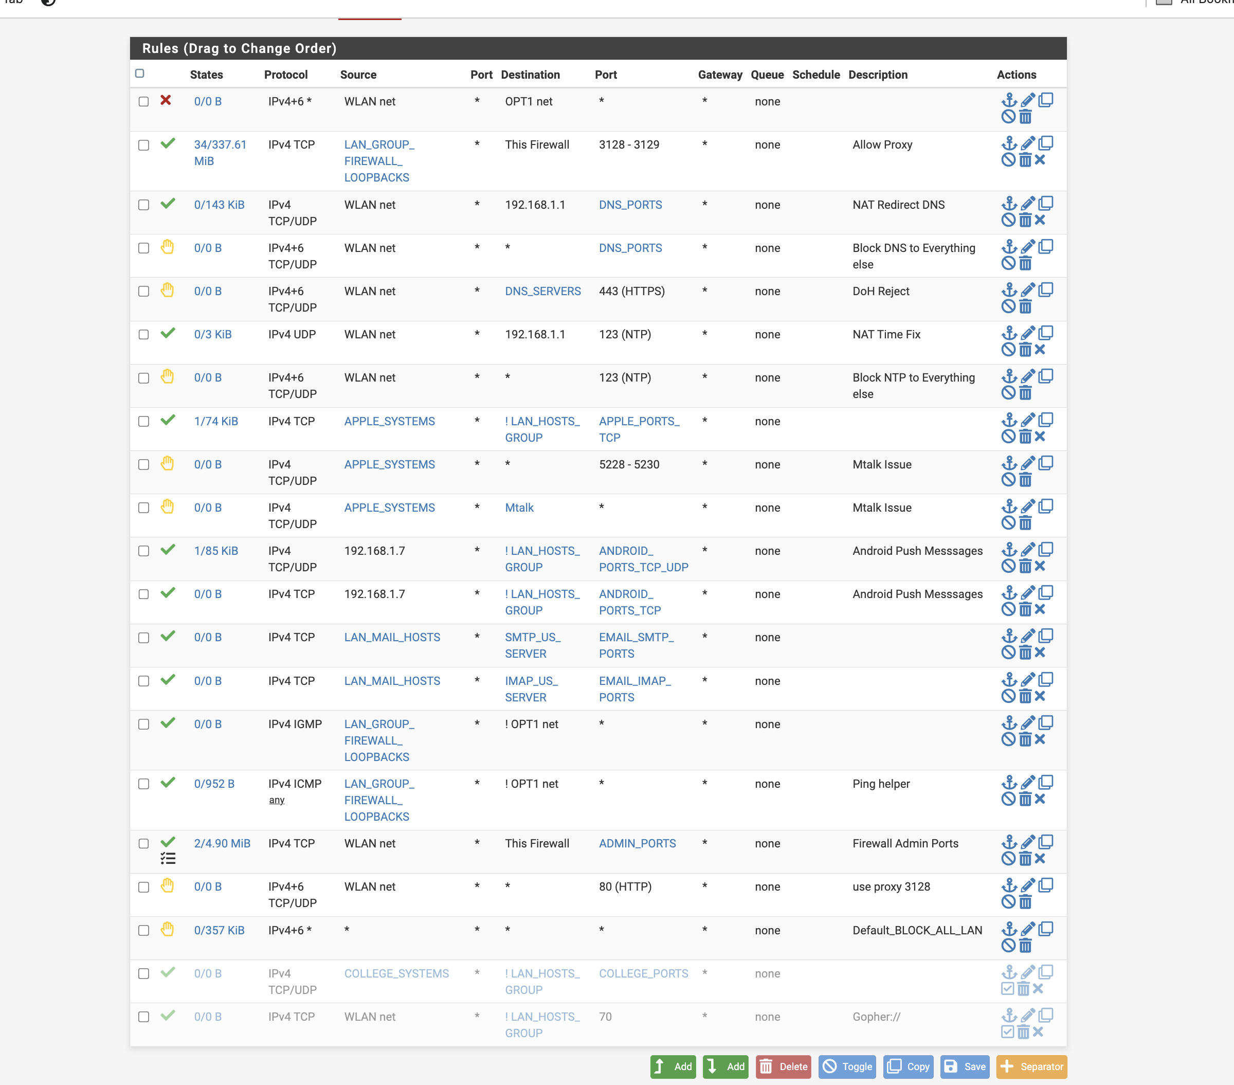
Task: Check the COLLEGE_SYSTEMS rule checkbox
Action: click(143, 973)
